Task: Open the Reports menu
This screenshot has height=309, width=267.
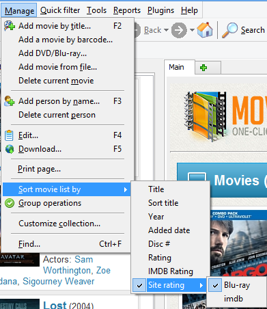Action: pos(127,10)
